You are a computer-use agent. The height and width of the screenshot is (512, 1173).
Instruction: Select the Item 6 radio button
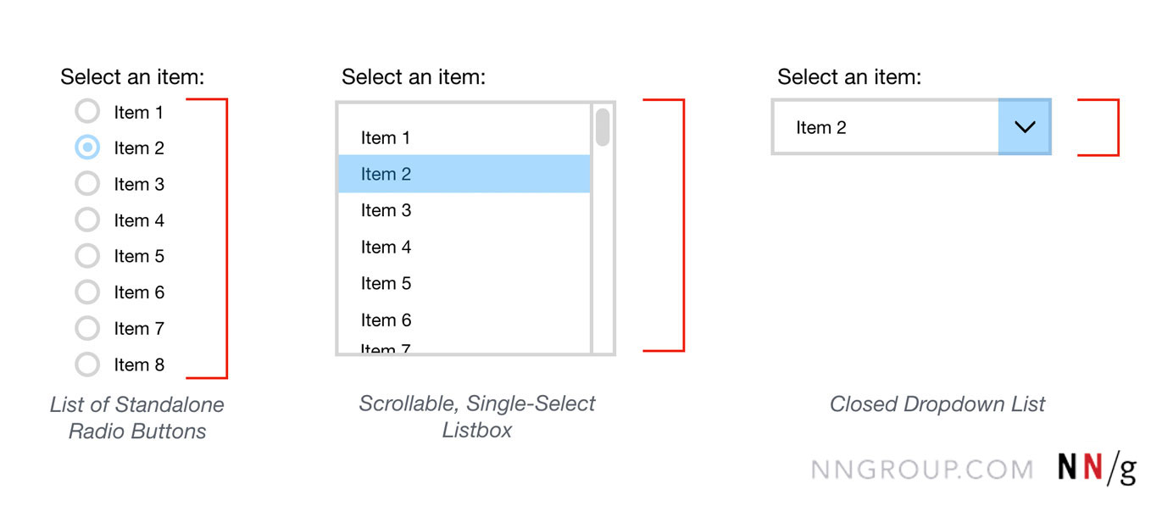coord(87,292)
